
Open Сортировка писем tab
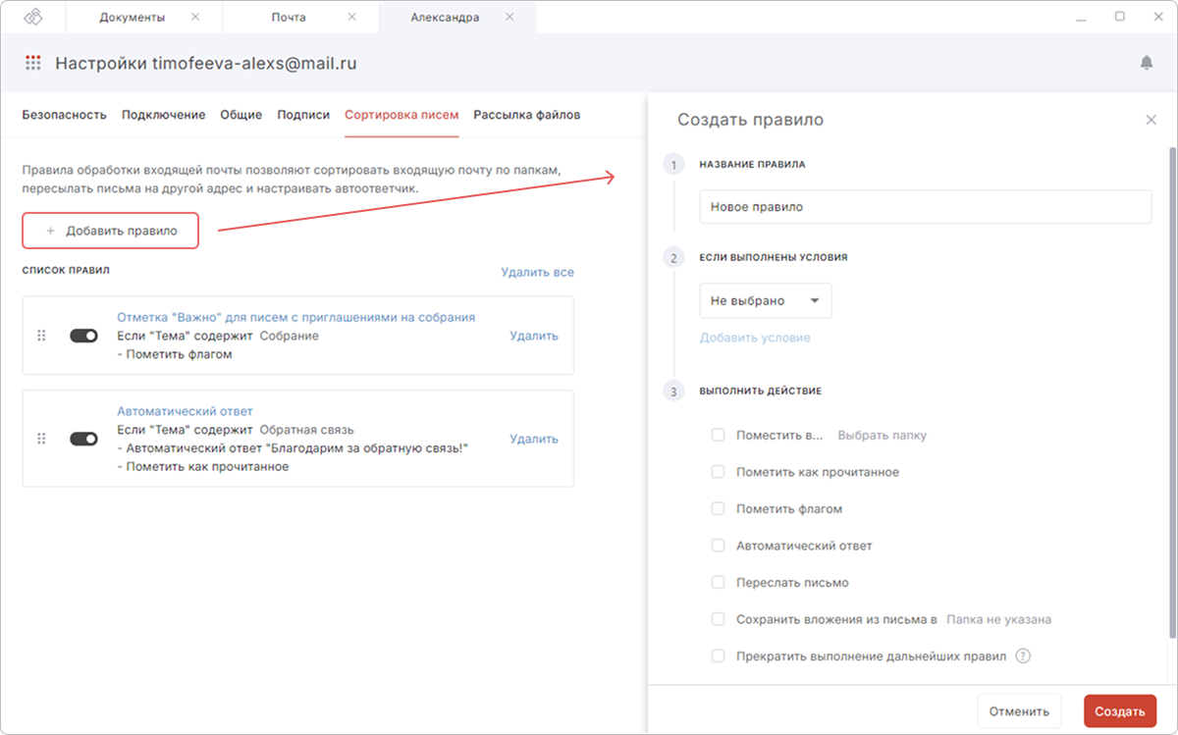click(402, 115)
